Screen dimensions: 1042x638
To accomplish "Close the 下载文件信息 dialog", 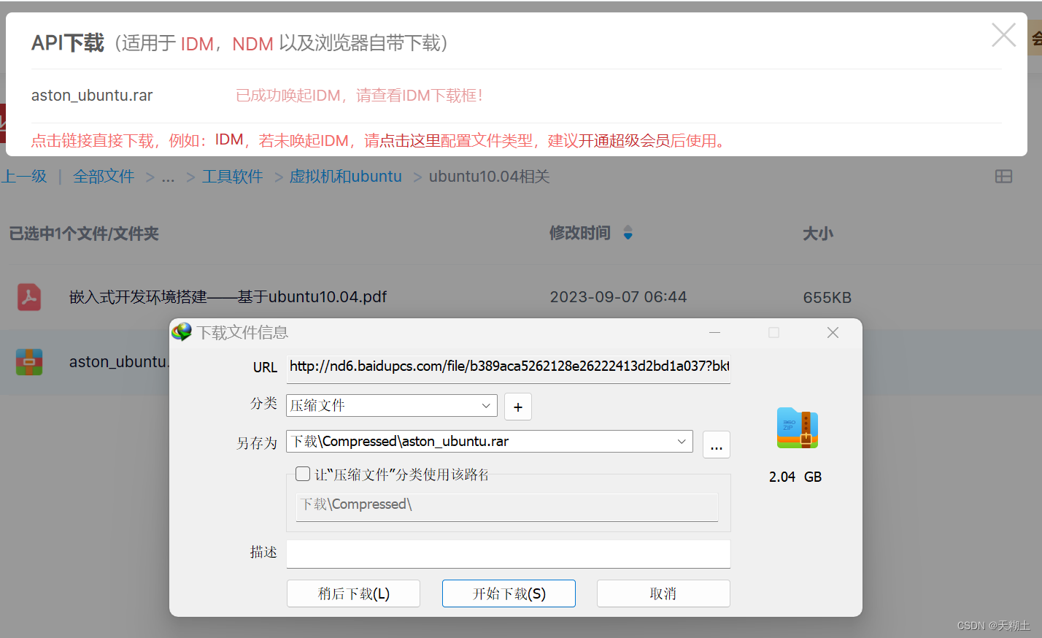I will pos(833,332).
